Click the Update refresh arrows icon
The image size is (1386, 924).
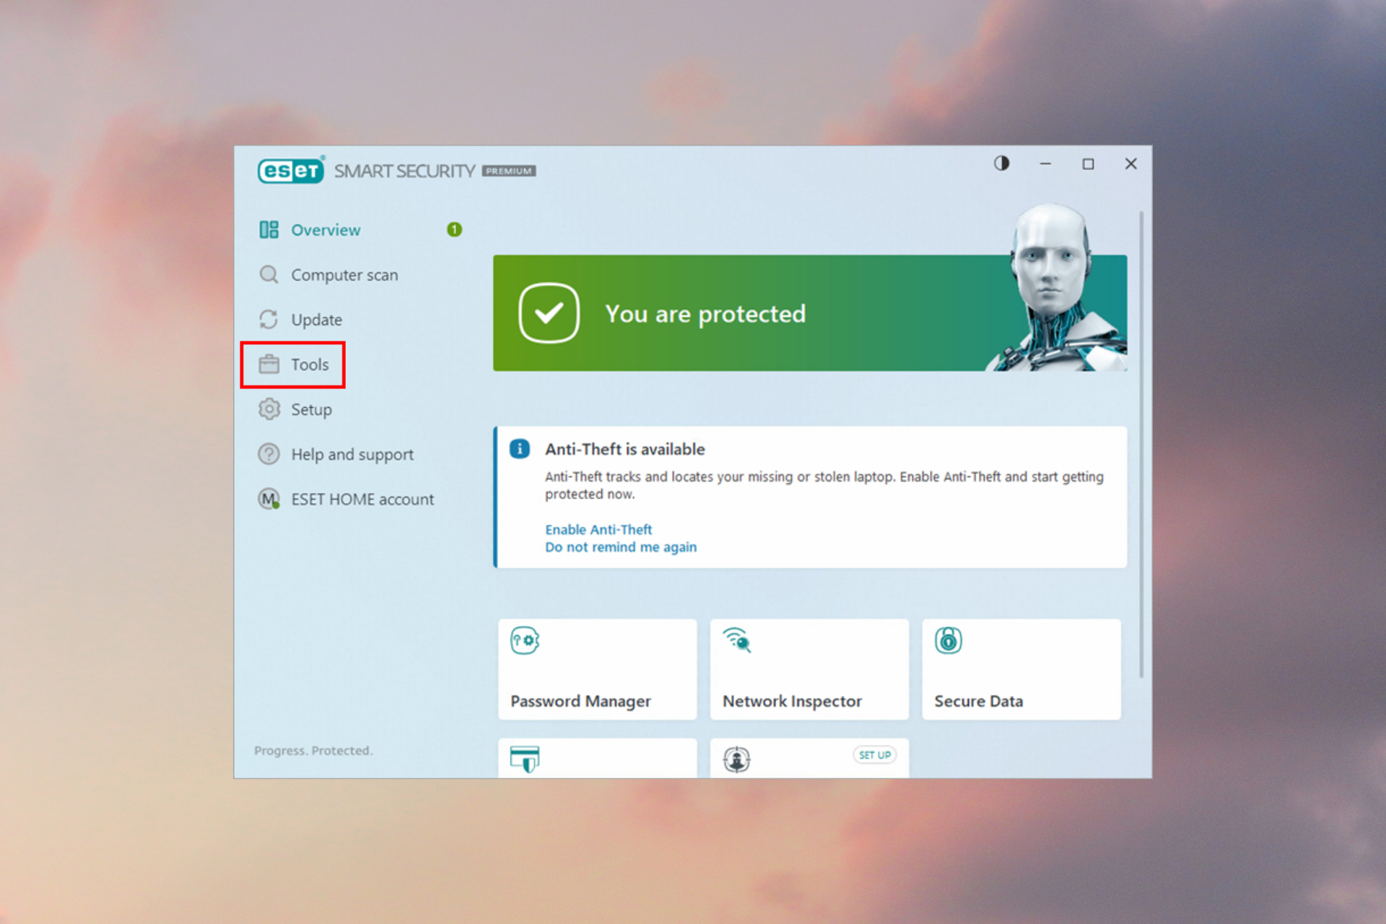269,319
